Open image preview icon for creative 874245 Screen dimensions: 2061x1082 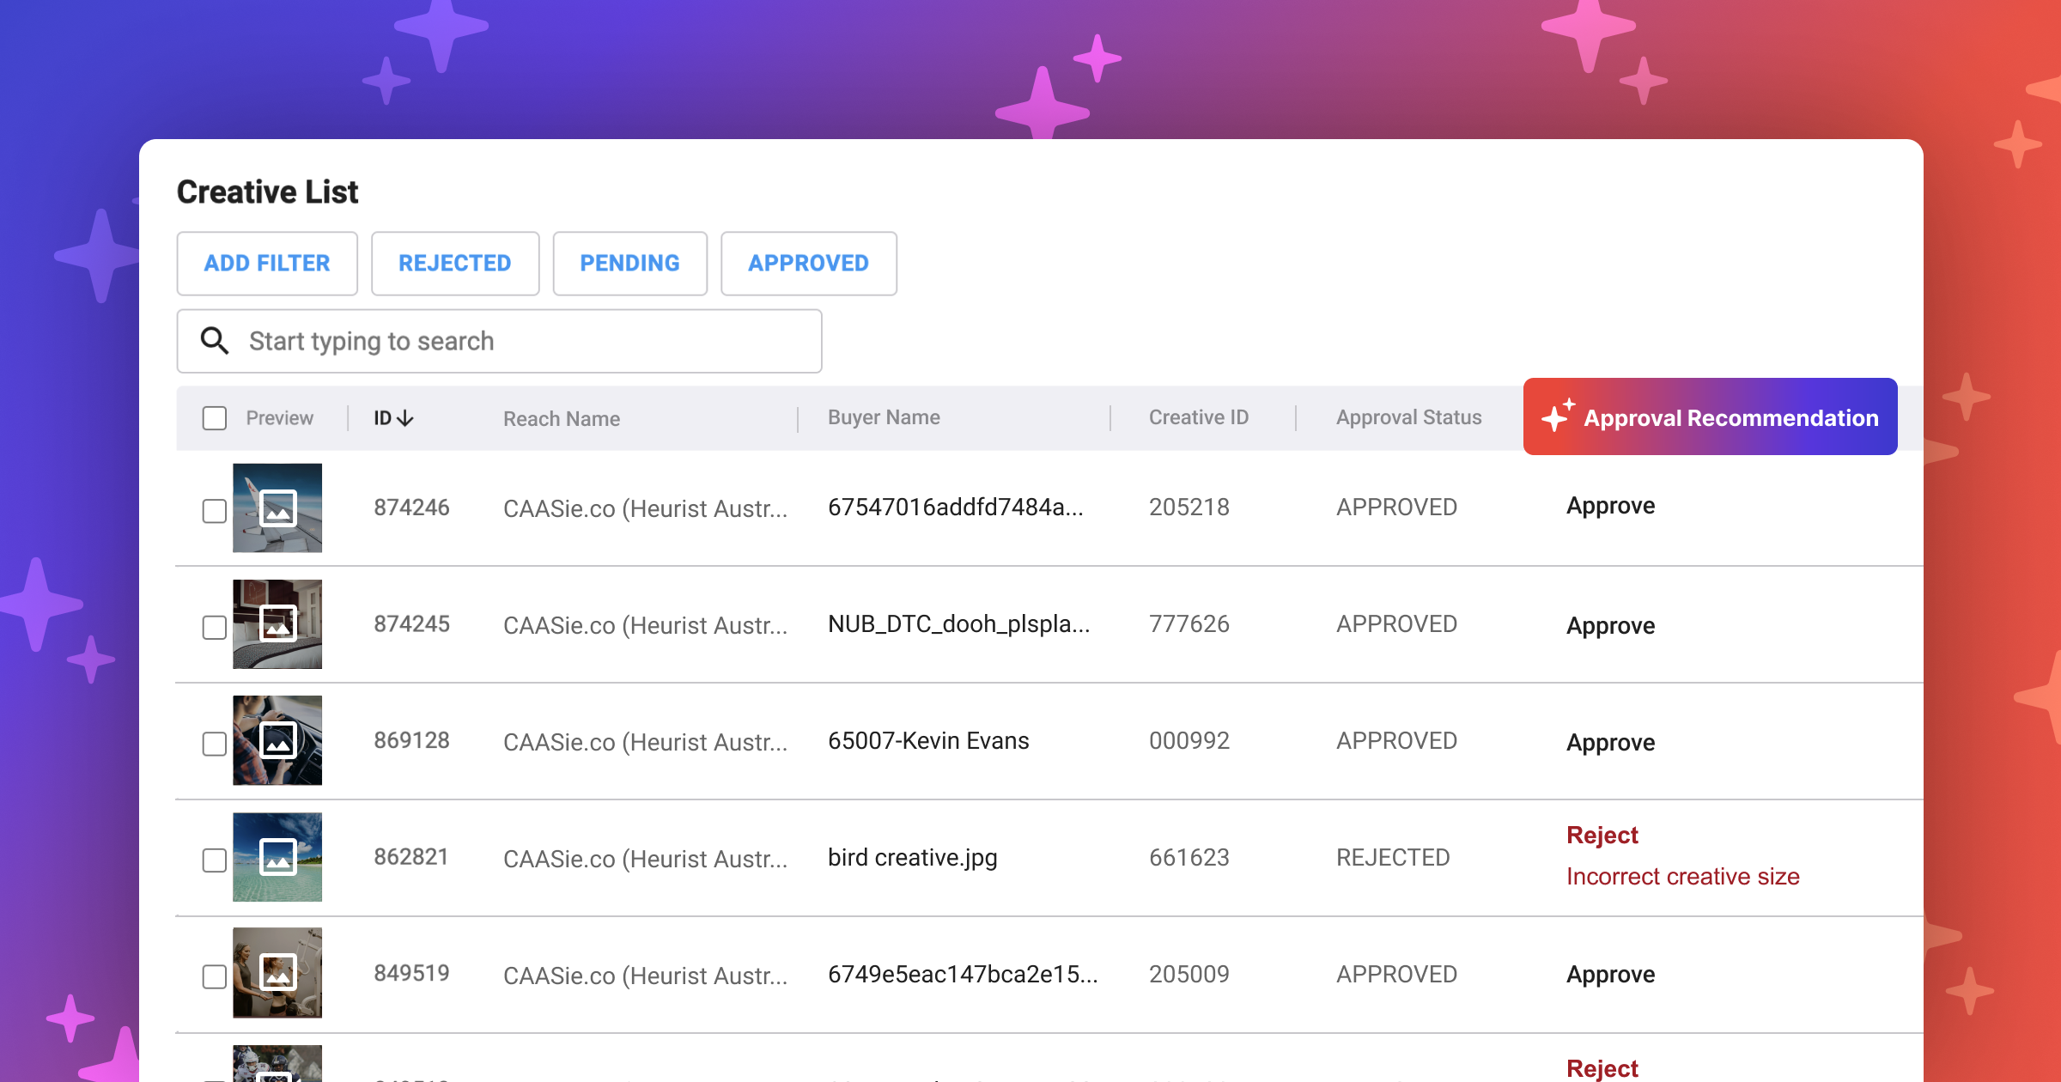[x=277, y=624]
